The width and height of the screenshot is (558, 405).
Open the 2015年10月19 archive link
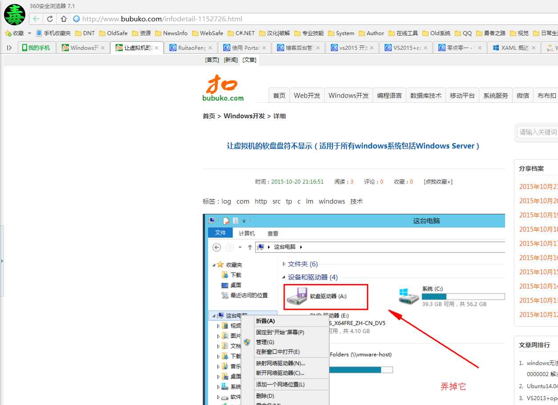tap(538, 215)
